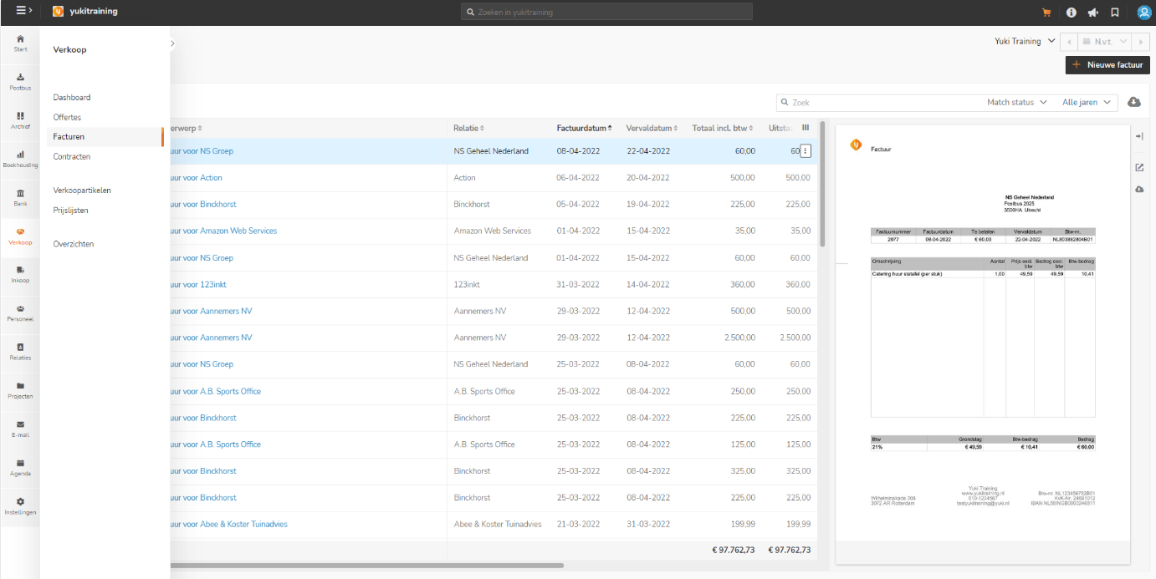Image resolution: width=1156 pixels, height=579 pixels.
Task: Open the three-dot menu on the selected invoice row
Action: [x=806, y=151]
